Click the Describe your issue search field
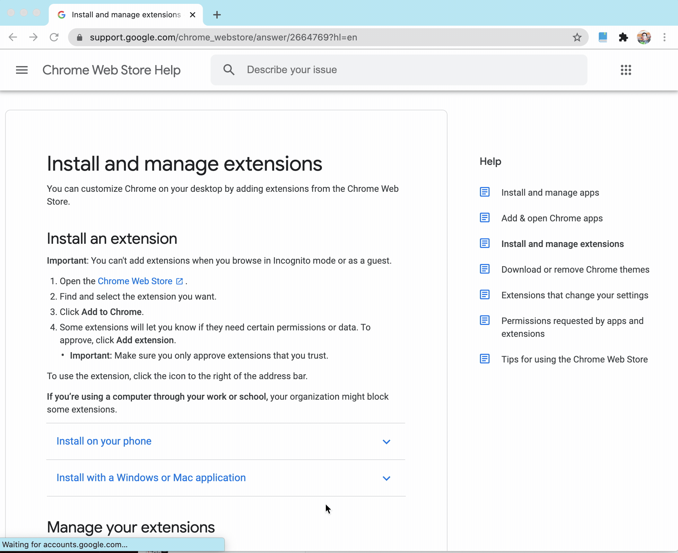This screenshot has width=678, height=553. point(353,70)
